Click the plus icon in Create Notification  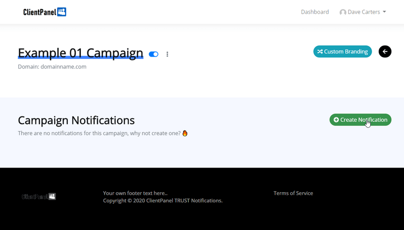(x=336, y=120)
